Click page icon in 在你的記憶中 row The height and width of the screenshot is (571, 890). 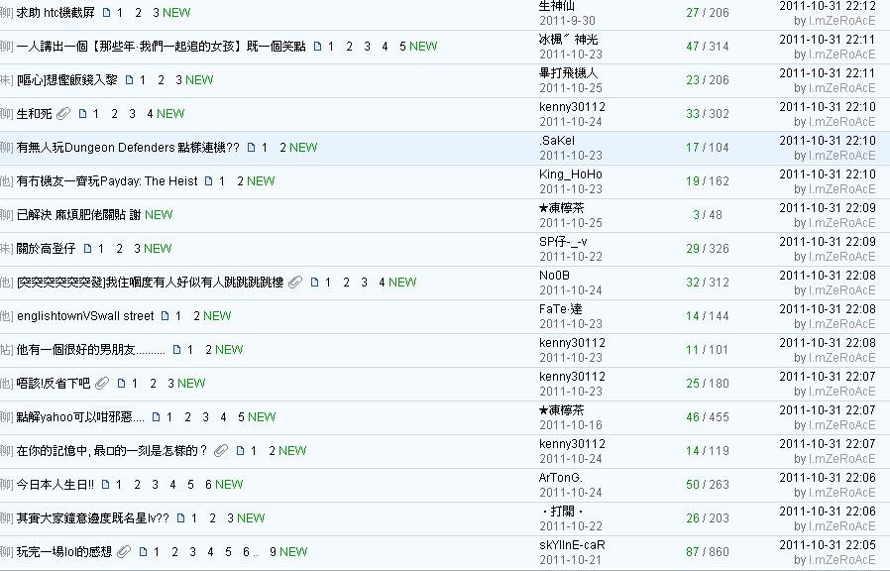click(x=241, y=451)
